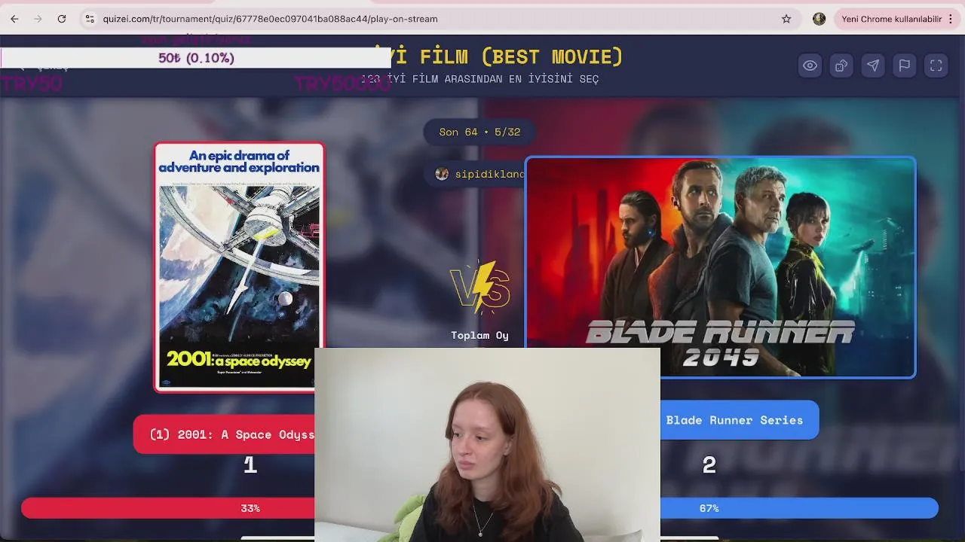Click the blue 67% vote bar

pos(799,508)
